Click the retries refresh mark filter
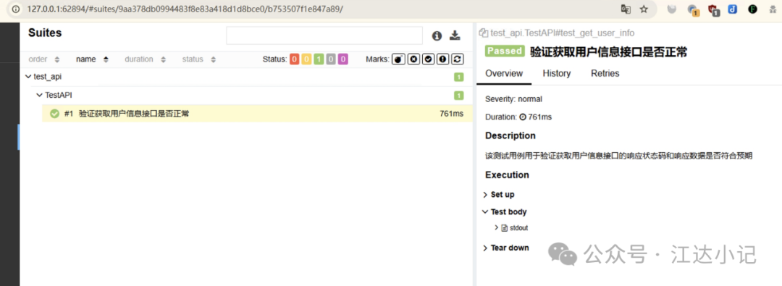This screenshot has width=782, height=286. [x=458, y=59]
